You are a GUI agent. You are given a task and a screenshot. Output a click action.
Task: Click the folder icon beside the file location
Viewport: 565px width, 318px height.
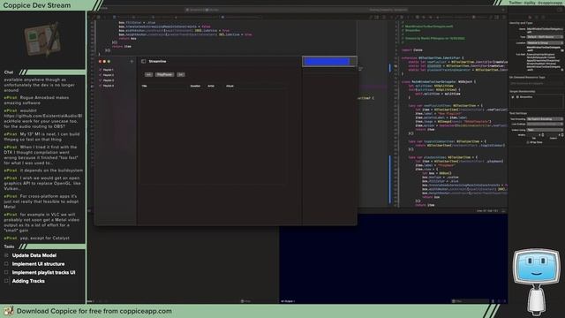561,51
